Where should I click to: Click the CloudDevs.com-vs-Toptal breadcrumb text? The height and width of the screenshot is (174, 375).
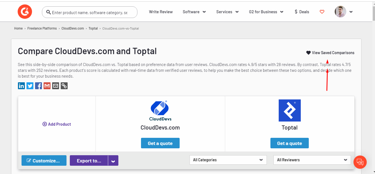(121, 28)
